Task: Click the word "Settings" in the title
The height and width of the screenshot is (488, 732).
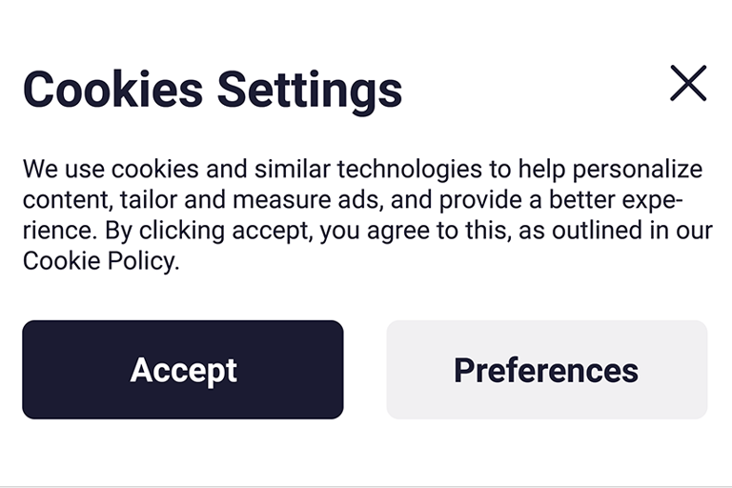Action: pos(310,90)
